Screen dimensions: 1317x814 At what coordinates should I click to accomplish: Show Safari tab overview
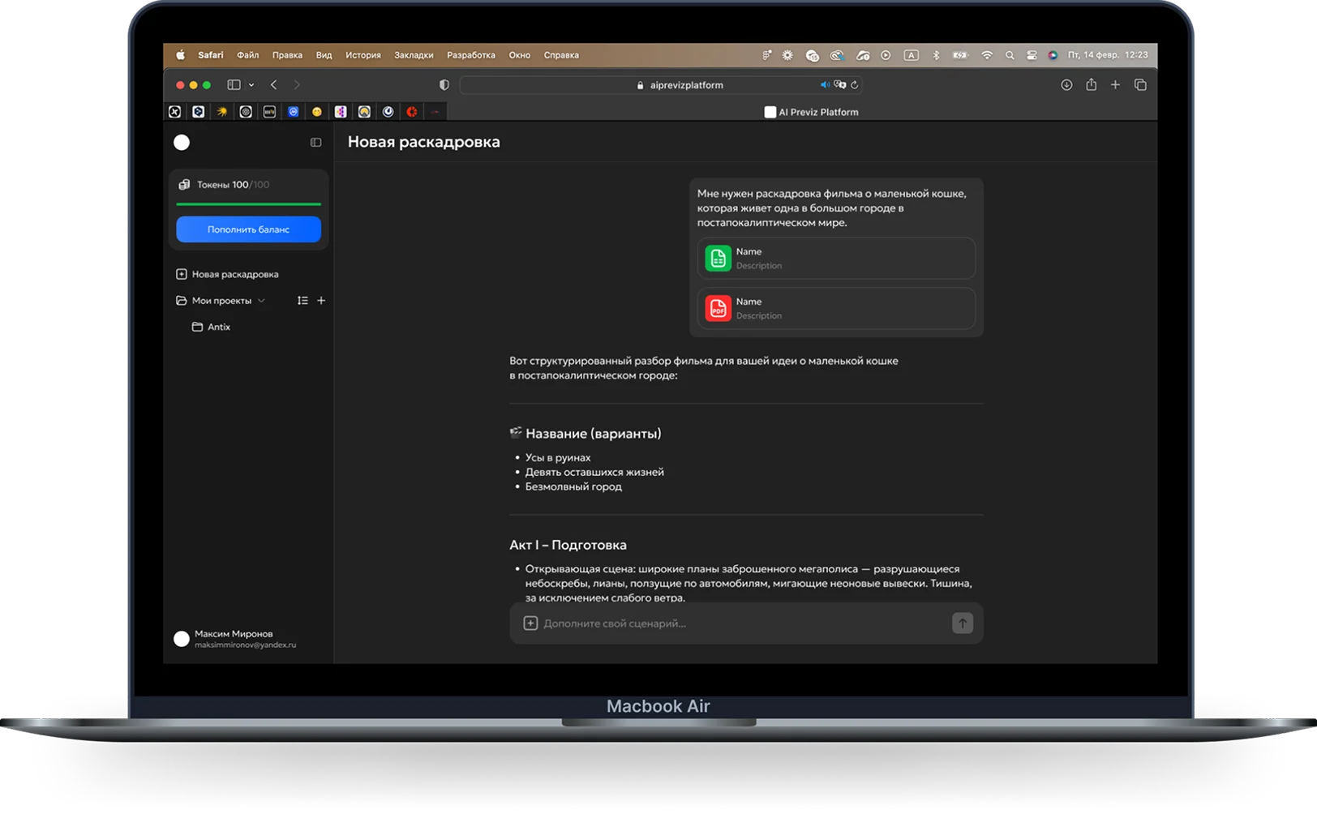point(1140,84)
